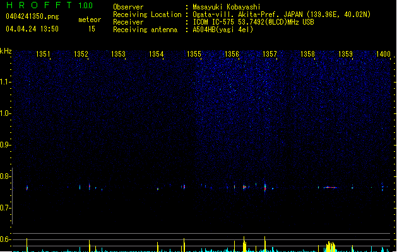The image size is (397, 252).
Task: Click the Receiving antenna label
Action: click(x=145, y=30)
